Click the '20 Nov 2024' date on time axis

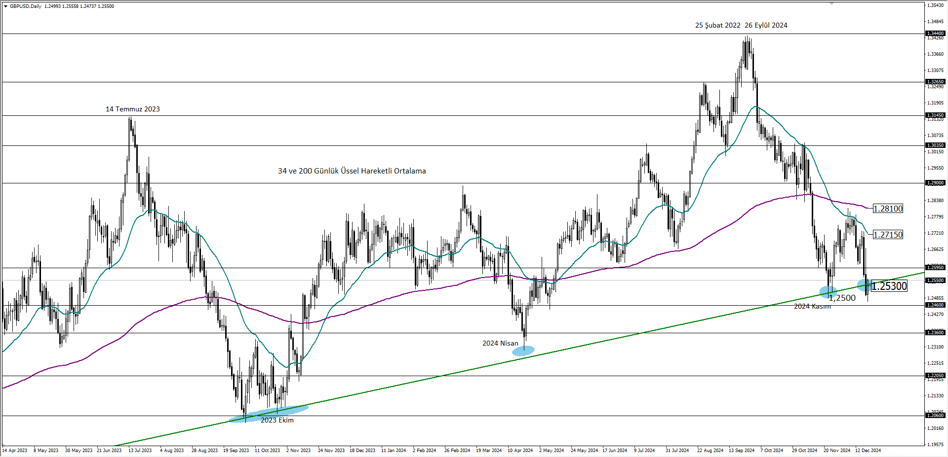pos(837,451)
